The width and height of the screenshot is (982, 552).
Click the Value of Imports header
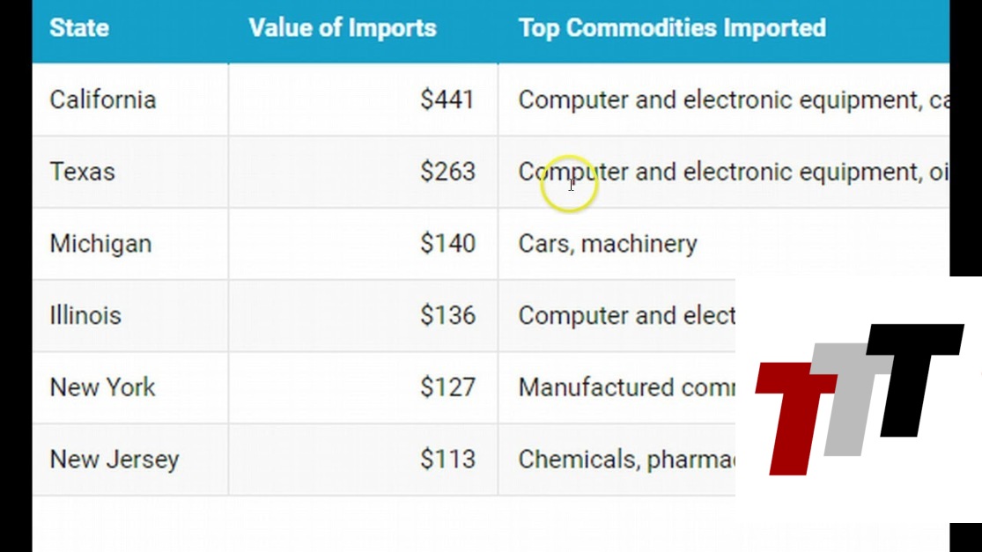click(343, 28)
